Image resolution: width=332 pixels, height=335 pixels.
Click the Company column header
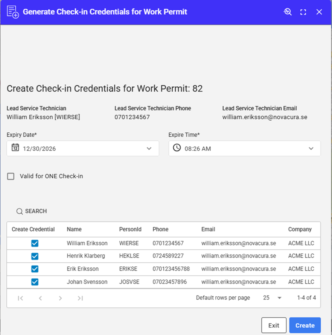click(300, 229)
